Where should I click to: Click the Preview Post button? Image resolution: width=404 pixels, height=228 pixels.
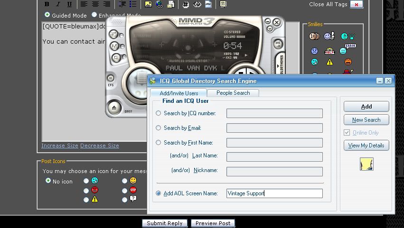213,223
